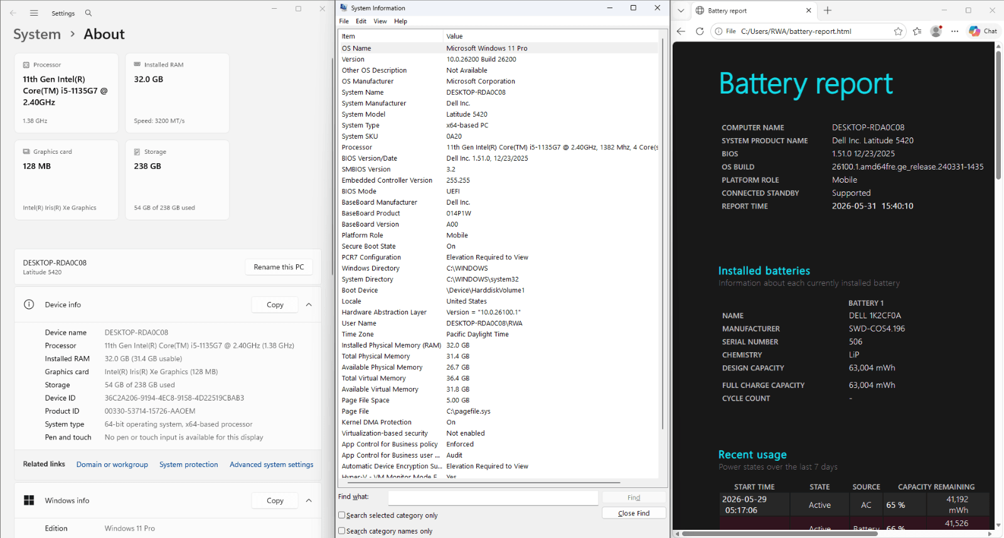Select the Kernel DMA Protection row
Screen dimensions: 1004x538
tap(498, 422)
